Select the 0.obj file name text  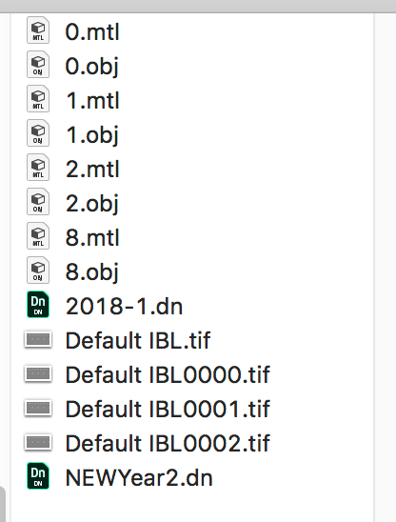coord(92,67)
